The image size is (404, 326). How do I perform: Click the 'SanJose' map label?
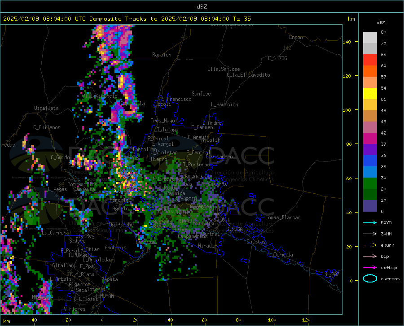click(x=201, y=94)
